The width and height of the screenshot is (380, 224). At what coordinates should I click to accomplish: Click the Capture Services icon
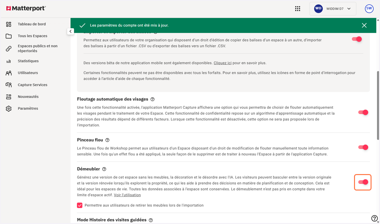pyautogui.click(x=9, y=85)
